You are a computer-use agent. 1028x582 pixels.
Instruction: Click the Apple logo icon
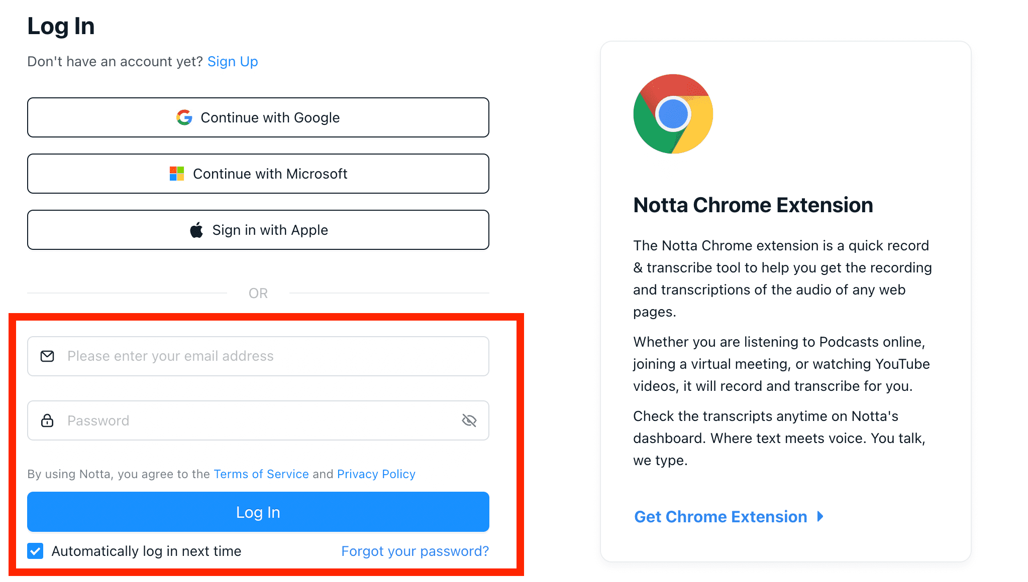[x=196, y=230]
